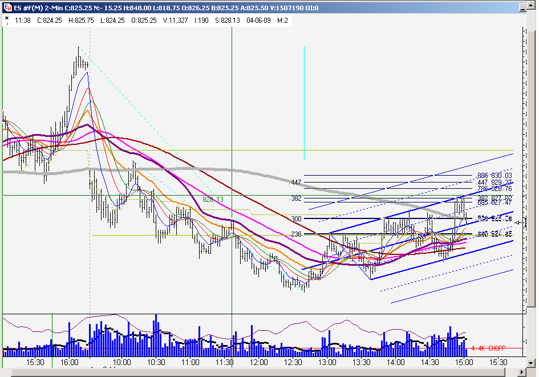Select the .447 Fibonacci level label

295,183
